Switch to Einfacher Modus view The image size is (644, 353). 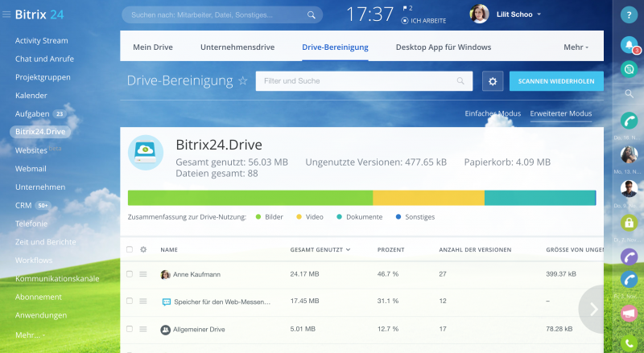(x=493, y=113)
